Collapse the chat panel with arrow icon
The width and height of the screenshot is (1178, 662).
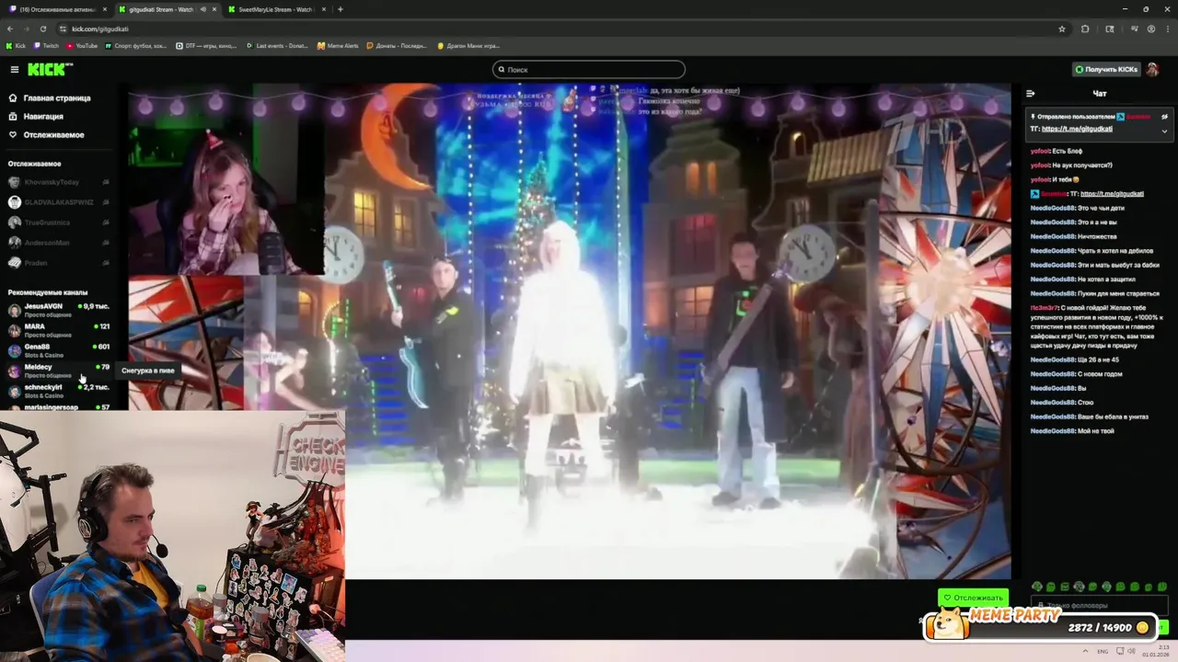click(x=1030, y=93)
